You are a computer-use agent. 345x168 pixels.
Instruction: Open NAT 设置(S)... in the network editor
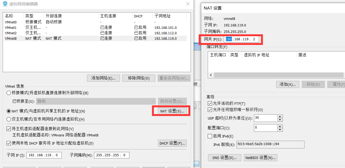[x=172, y=111]
